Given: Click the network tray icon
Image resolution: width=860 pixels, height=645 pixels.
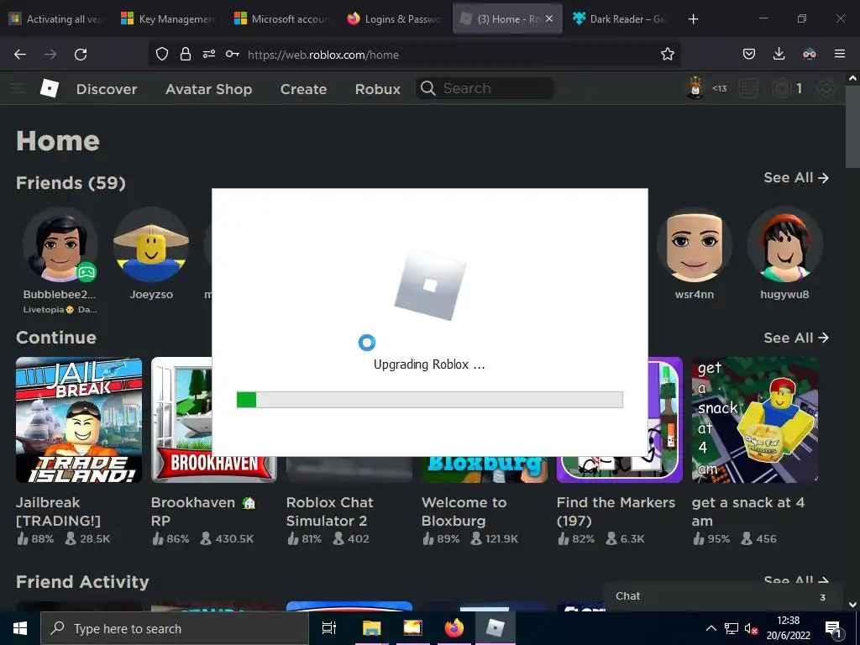Looking at the screenshot, I should pyautogui.click(x=732, y=628).
